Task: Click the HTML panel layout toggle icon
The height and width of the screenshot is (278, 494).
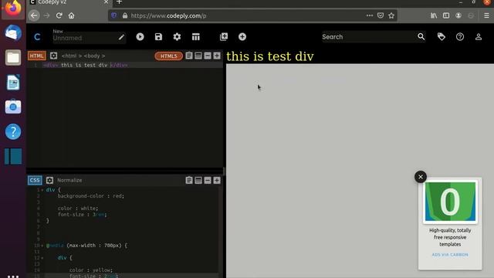Action: (x=198, y=56)
